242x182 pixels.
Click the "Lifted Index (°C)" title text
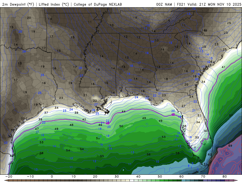(54, 4)
